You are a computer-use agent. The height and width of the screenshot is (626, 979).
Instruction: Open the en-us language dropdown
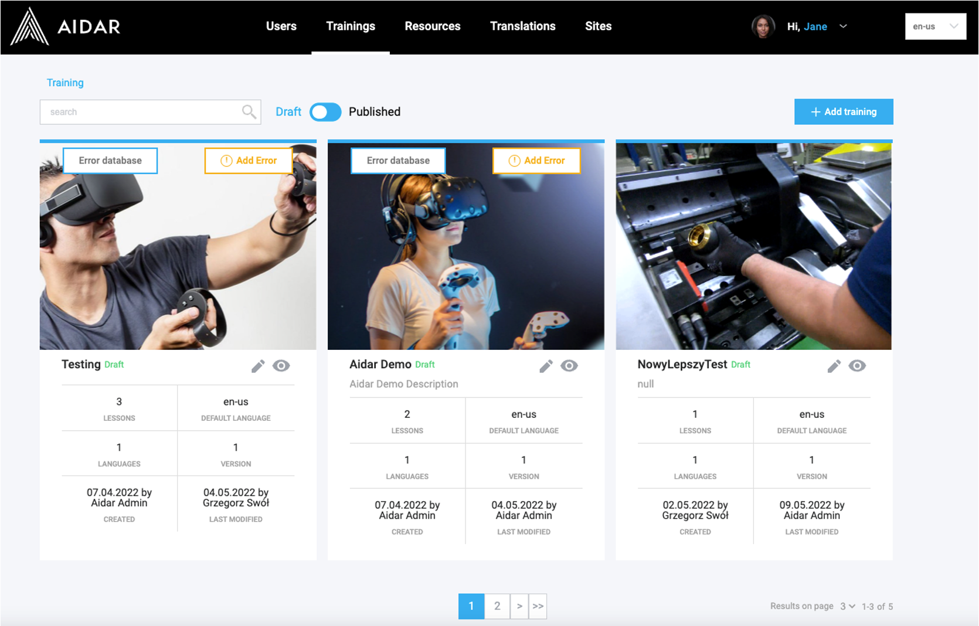click(936, 26)
